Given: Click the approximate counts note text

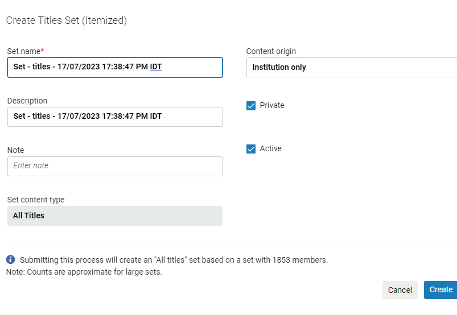Looking at the screenshot, I should coord(84,272).
